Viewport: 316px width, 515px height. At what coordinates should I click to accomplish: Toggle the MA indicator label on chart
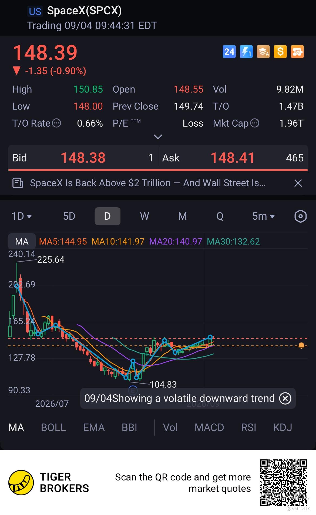pyautogui.click(x=22, y=241)
